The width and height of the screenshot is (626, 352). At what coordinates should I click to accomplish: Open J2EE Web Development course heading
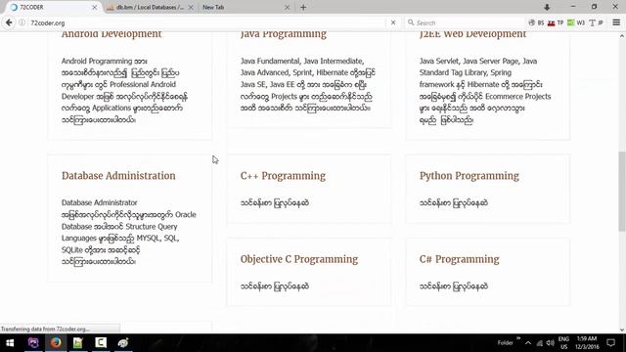(x=472, y=34)
